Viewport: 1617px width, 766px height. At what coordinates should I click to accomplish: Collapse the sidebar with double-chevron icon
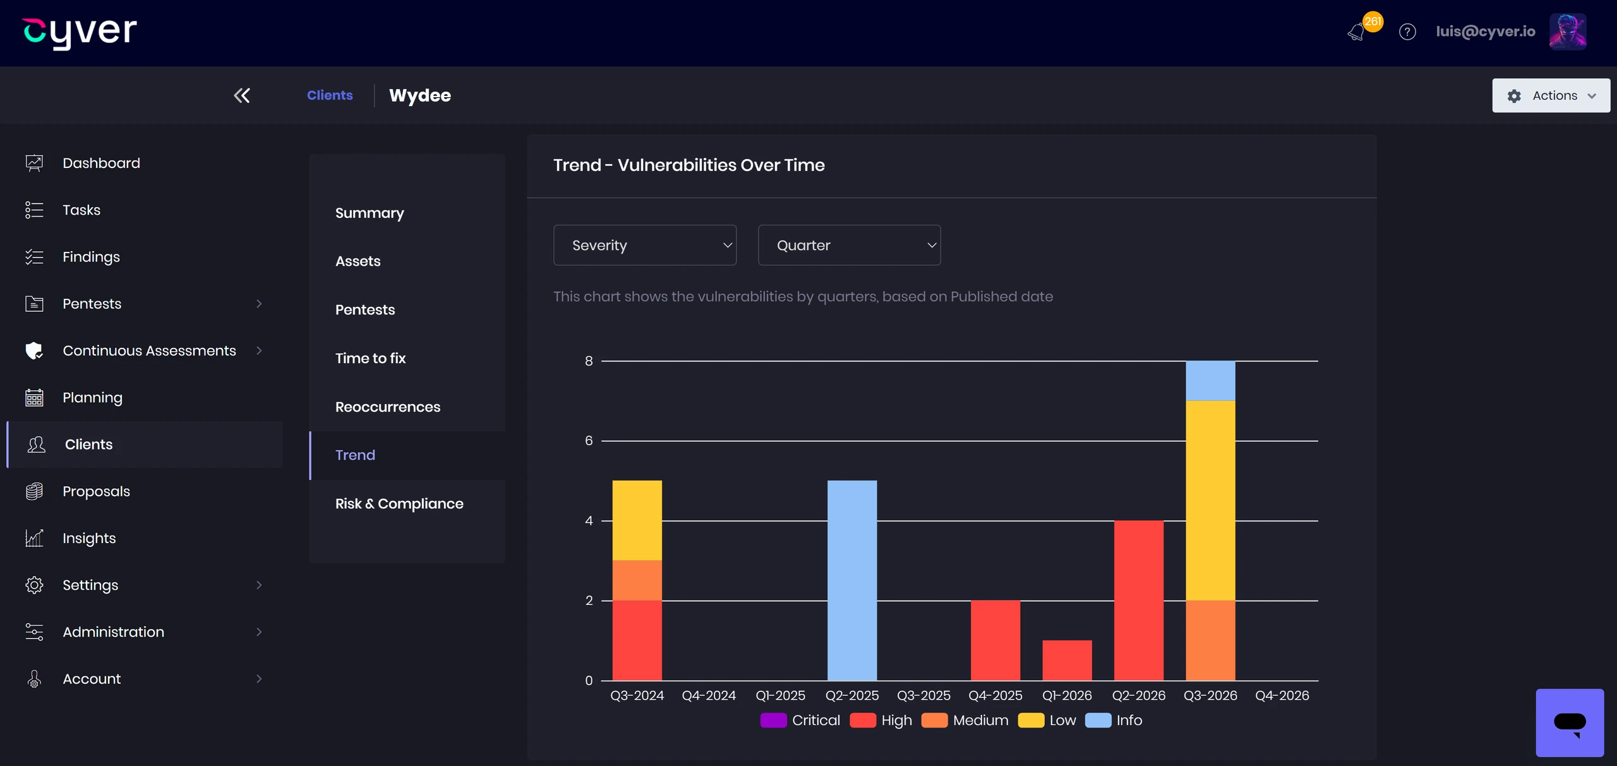242,95
